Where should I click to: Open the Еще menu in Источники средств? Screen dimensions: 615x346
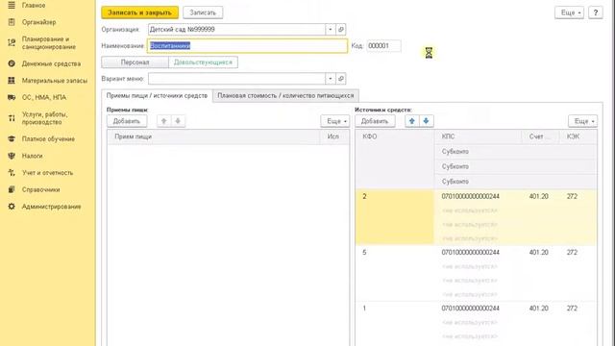pyautogui.click(x=583, y=121)
